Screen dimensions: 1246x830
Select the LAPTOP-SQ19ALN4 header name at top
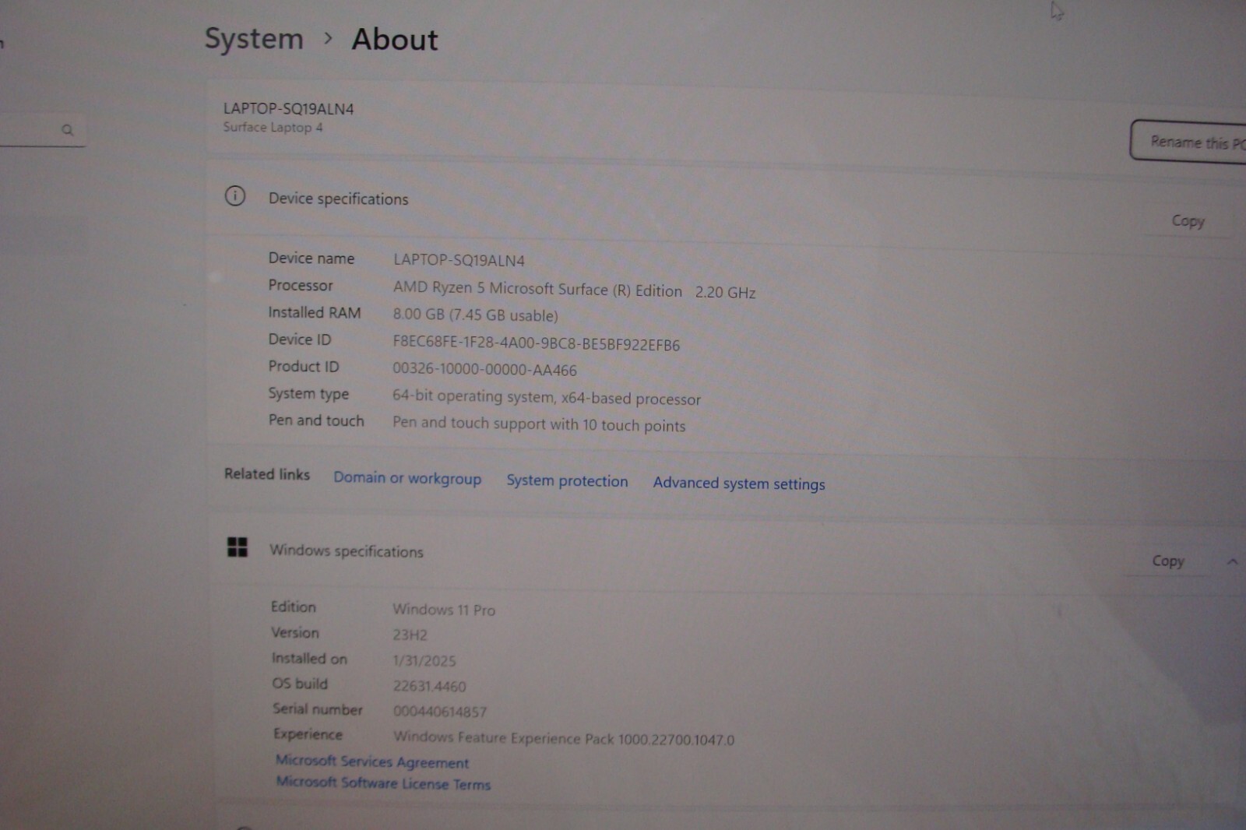click(x=288, y=109)
